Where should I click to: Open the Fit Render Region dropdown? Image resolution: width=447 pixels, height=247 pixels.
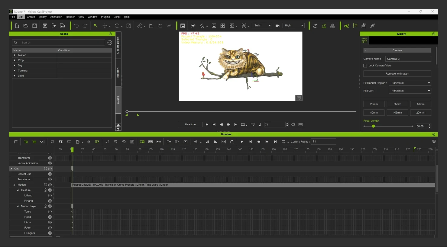pyautogui.click(x=410, y=83)
